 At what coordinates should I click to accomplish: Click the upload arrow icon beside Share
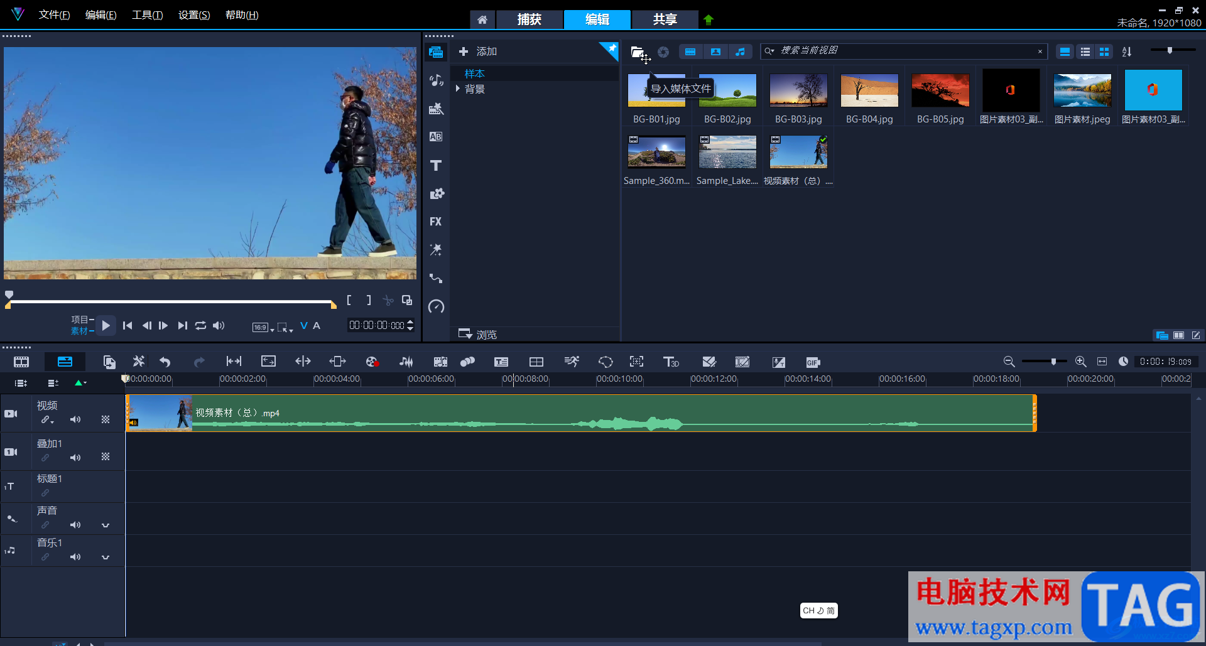tap(709, 19)
